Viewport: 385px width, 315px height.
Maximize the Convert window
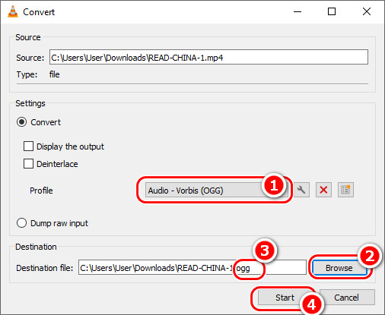pyautogui.click(x=332, y=11)
